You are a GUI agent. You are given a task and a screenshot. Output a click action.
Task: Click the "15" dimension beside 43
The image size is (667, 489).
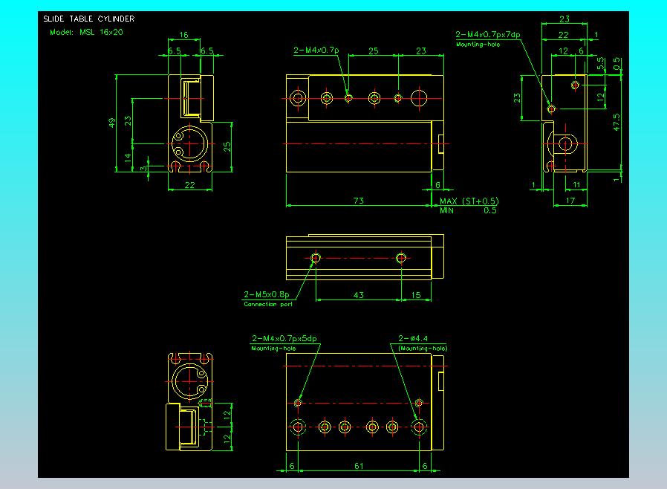(416, 295)
